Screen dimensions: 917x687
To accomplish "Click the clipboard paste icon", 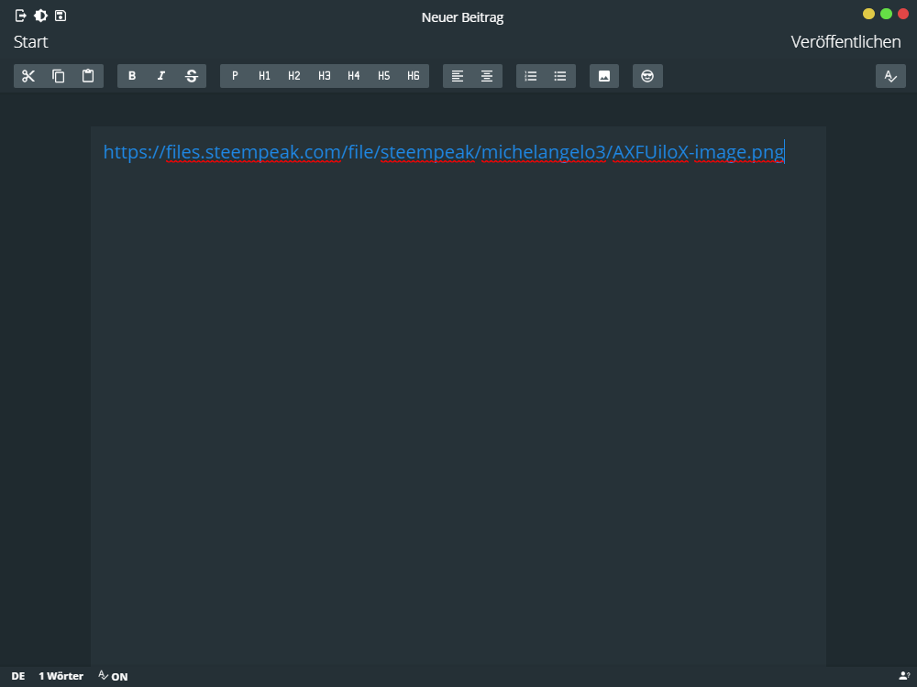I will tap(88, 76).
